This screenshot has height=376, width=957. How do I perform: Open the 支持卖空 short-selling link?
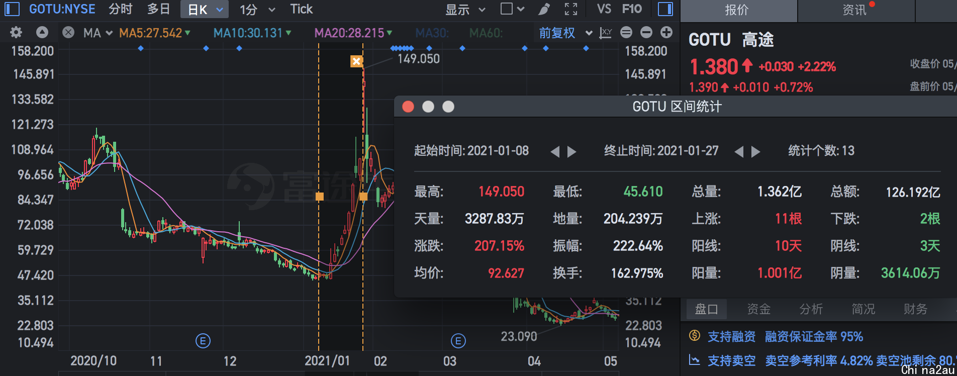pos(732,360)
